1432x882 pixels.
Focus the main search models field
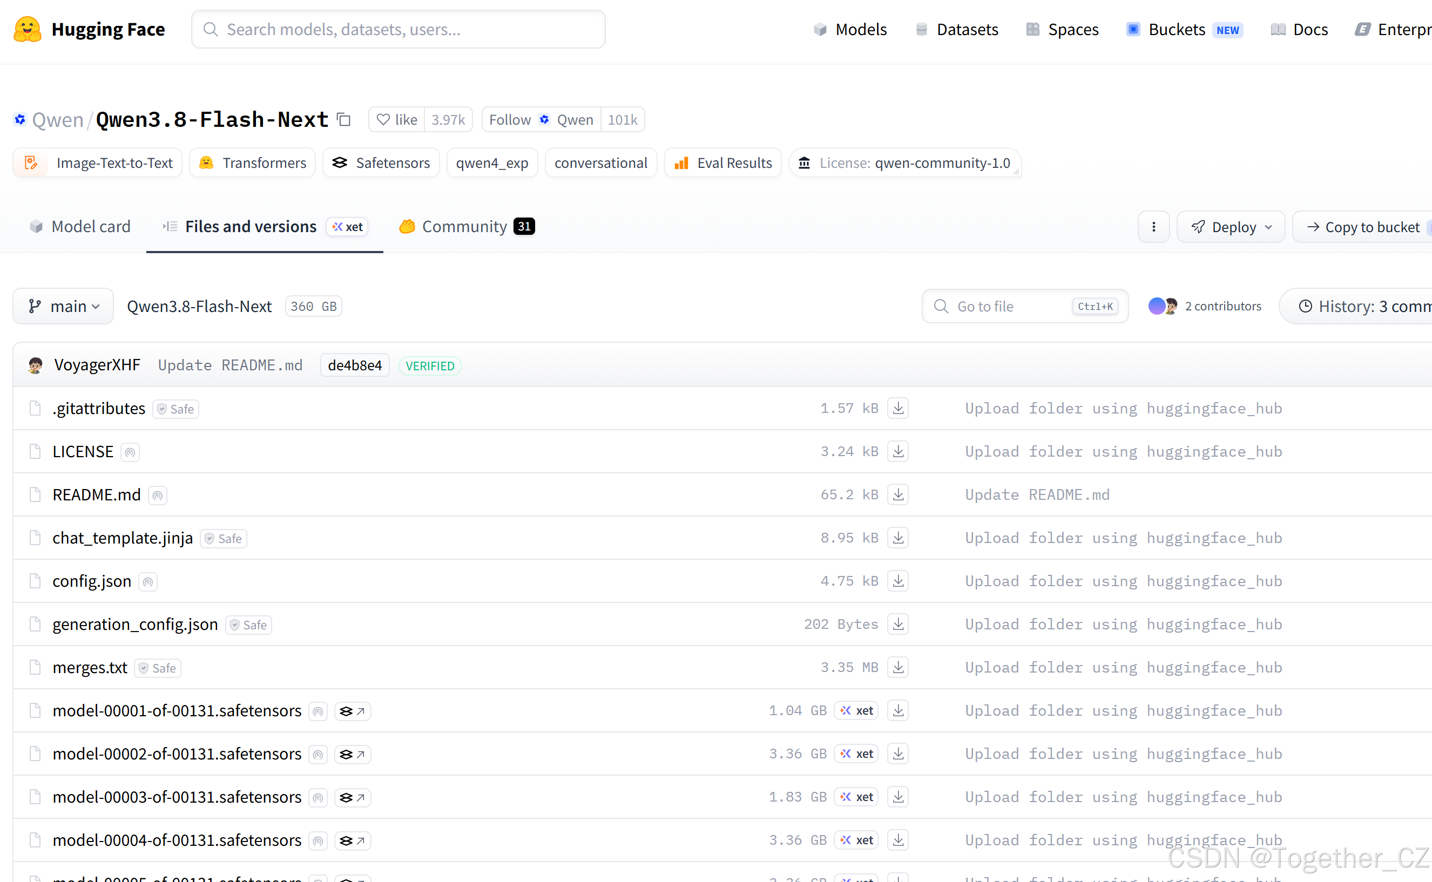pyautogui.click(x=398, y=29)
